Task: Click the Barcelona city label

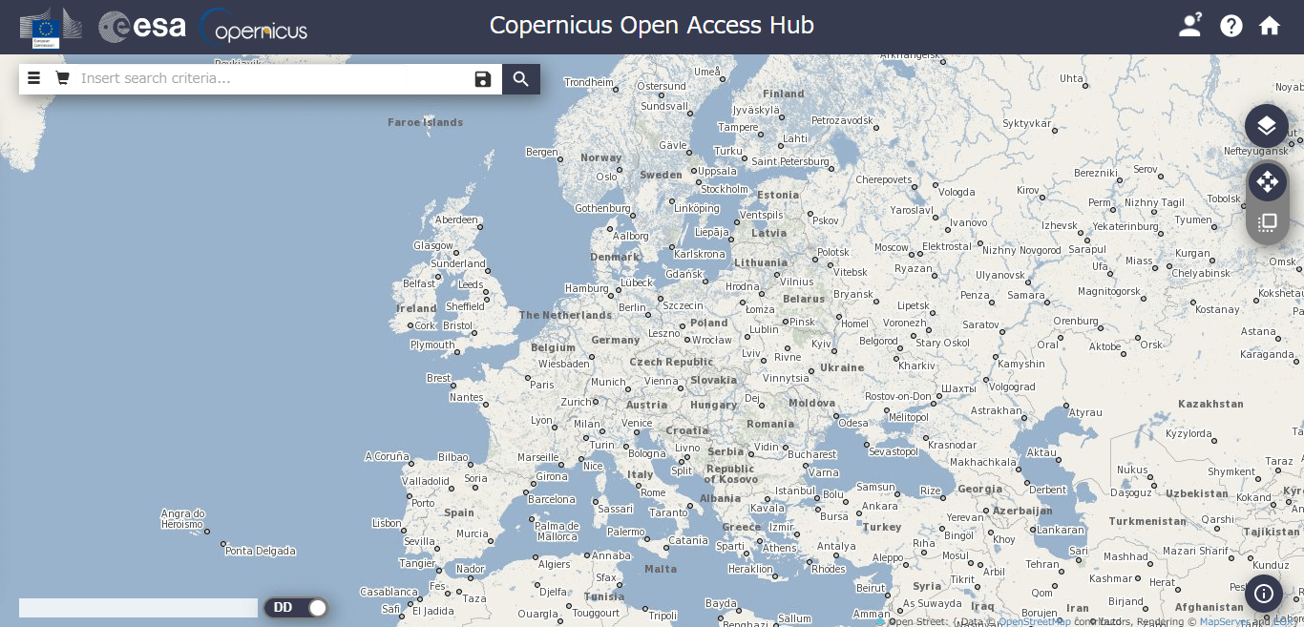Action: (552, 499)
